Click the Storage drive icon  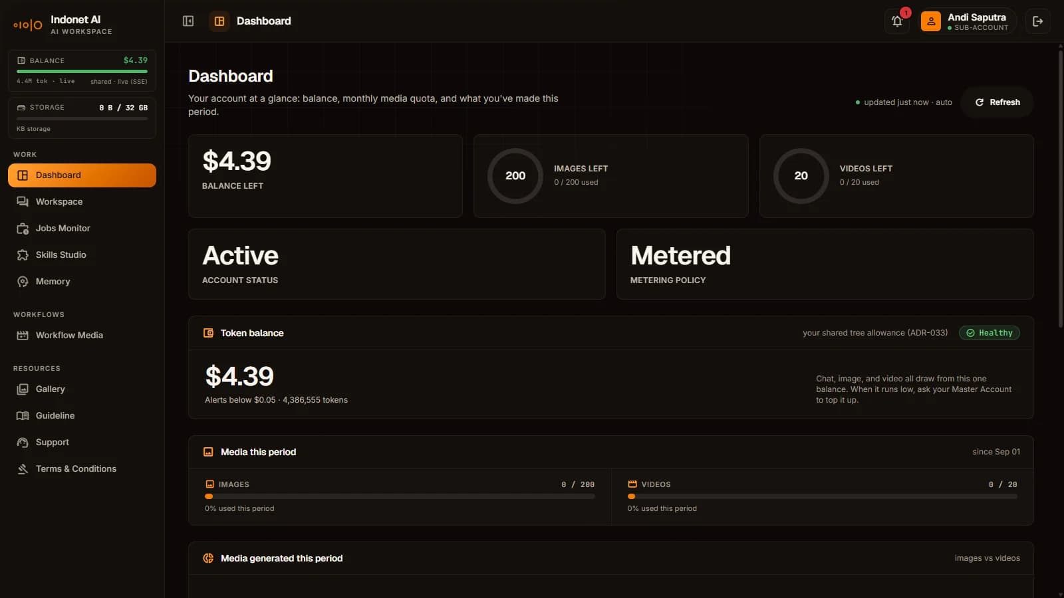(x=21, y=107)
